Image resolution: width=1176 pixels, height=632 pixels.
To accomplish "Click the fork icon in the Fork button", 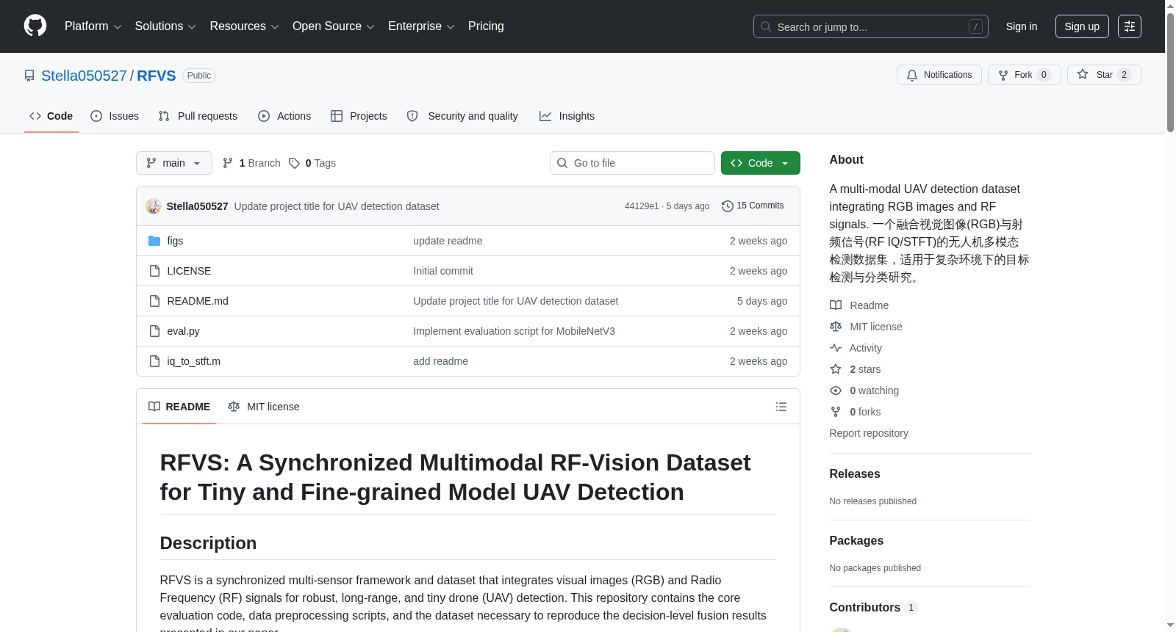I will click(1003, 75).
